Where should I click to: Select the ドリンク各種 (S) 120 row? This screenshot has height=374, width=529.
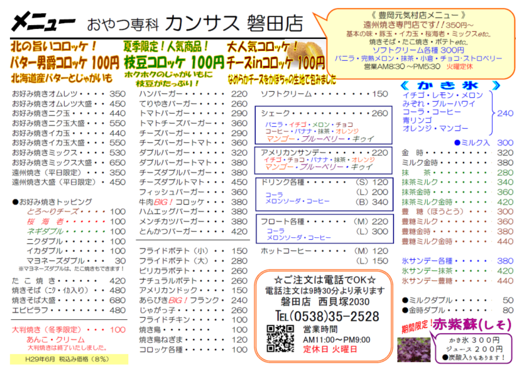tap(323, 182)
